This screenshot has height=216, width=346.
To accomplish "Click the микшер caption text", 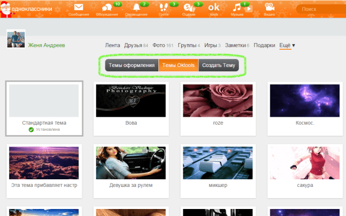I will coord(218,185).
